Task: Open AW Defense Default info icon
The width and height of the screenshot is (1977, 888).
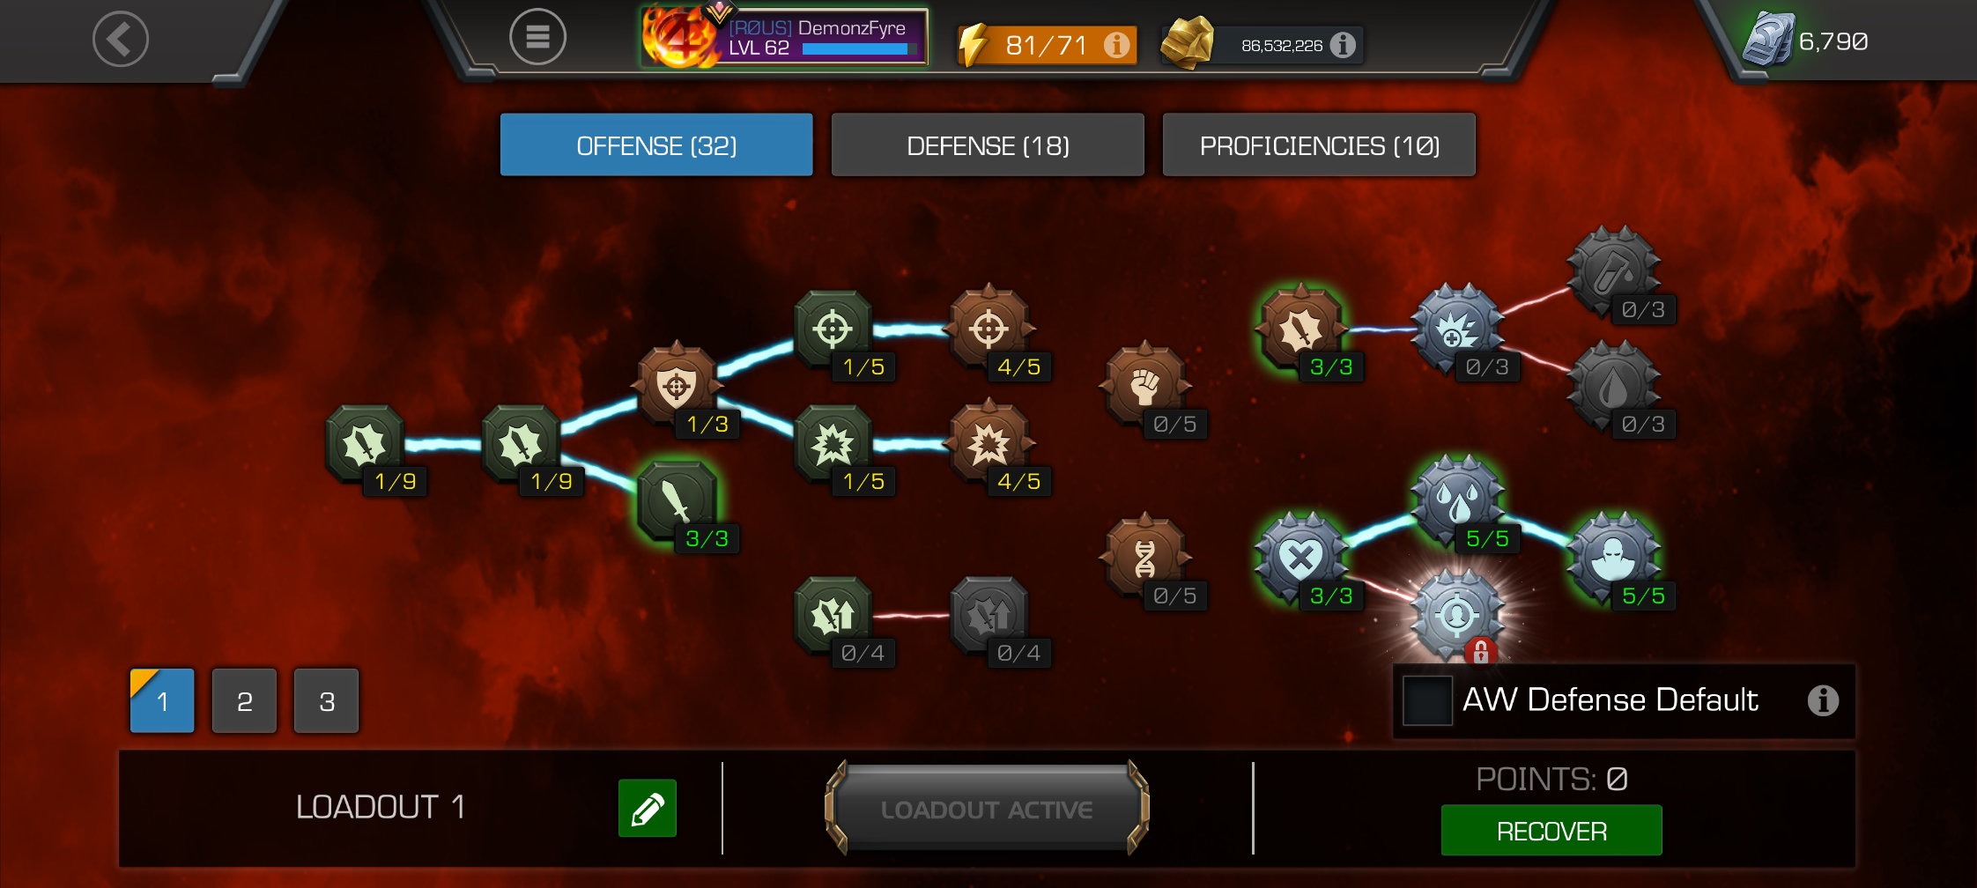Action: (1823, 700)
